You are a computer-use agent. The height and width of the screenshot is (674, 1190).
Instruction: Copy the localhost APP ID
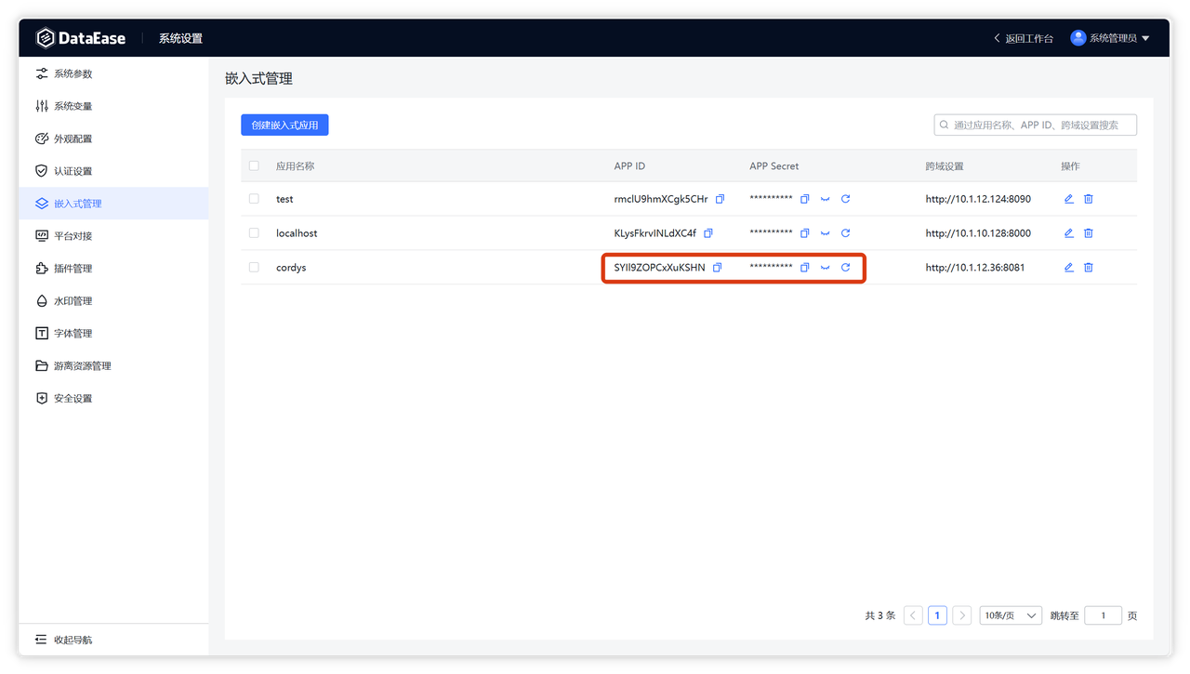tap(708, 233)
